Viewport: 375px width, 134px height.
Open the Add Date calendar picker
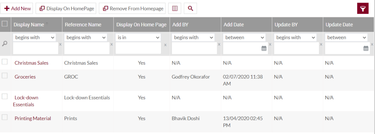pyautogui.click(x=264, y=49)
